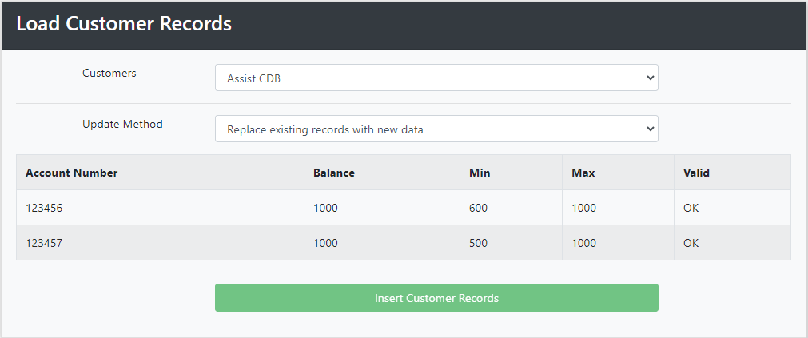Click the Min value 500 cell
The image size is (808, 338).
[x=511, y=243]
